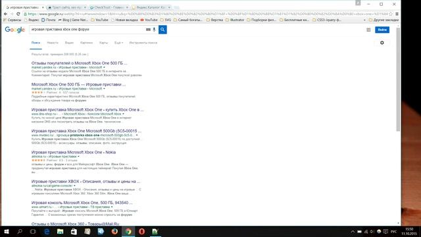Click the blue Войти sign-in button
This screenshot has height=237, width=421.
point(382,30)
